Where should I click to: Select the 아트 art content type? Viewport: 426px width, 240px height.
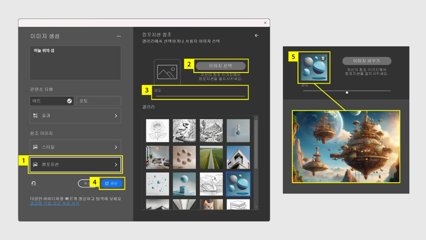(52, 101)
